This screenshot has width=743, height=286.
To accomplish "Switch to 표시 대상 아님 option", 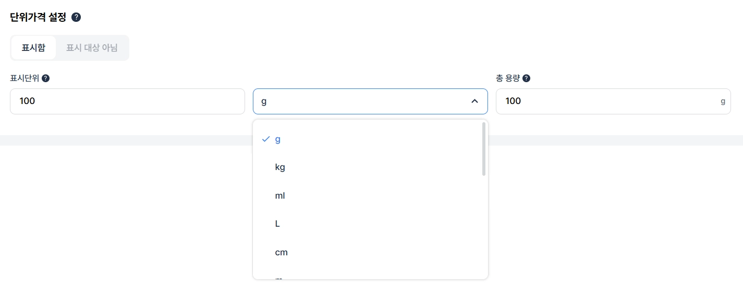I will click(92, 48).
